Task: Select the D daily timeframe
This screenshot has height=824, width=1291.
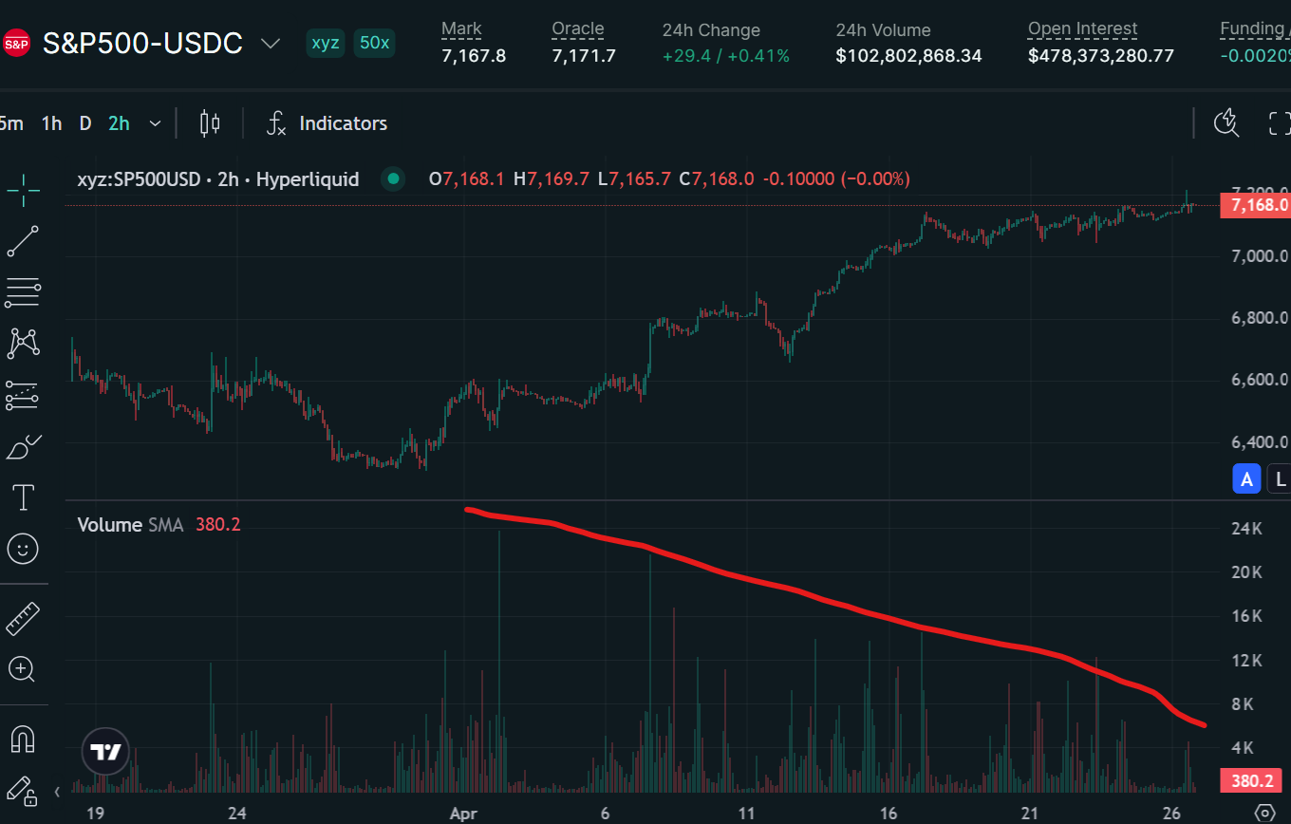Action: (x=85, y=123)
